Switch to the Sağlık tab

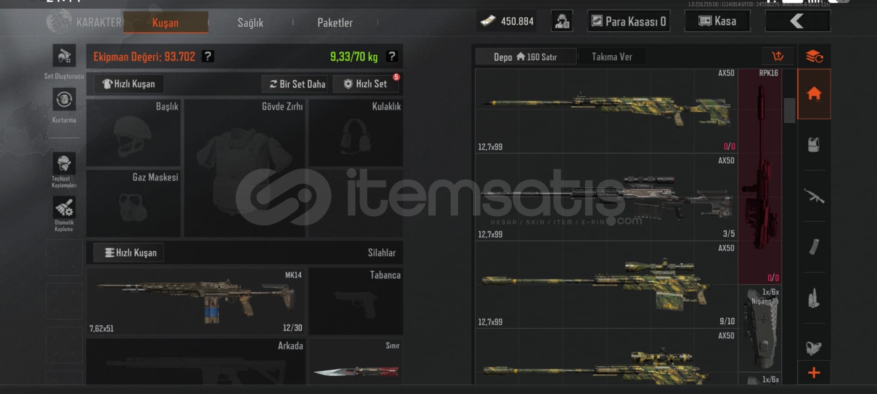250,22
